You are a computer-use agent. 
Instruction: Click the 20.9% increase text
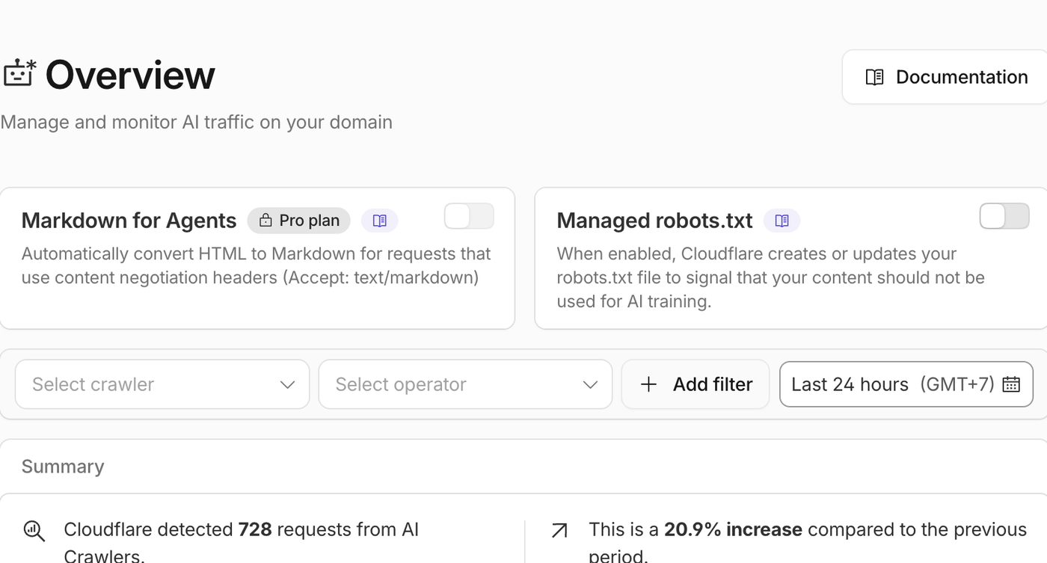(x=733, y=529)
